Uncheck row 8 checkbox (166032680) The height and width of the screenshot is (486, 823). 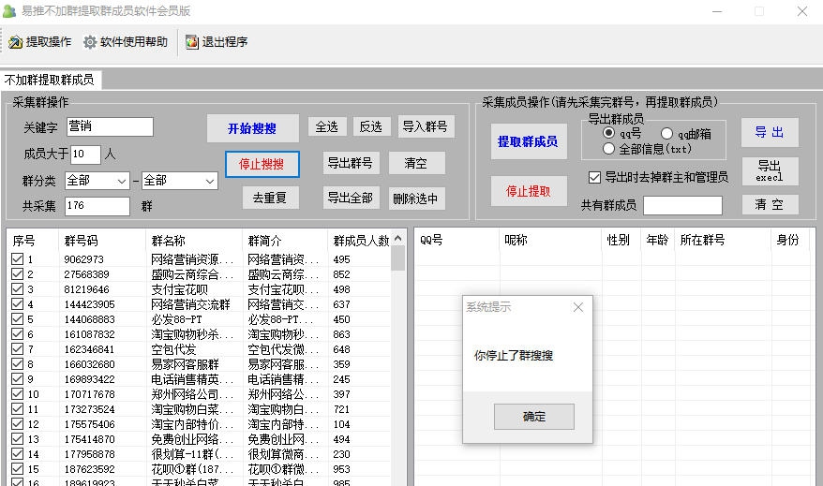17,364
